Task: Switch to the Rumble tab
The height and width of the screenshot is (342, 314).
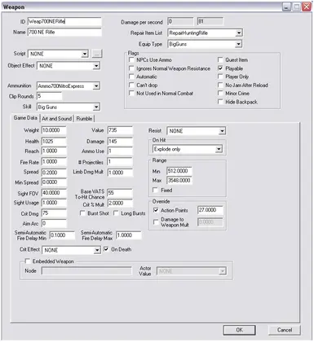Action: (84, 119)
